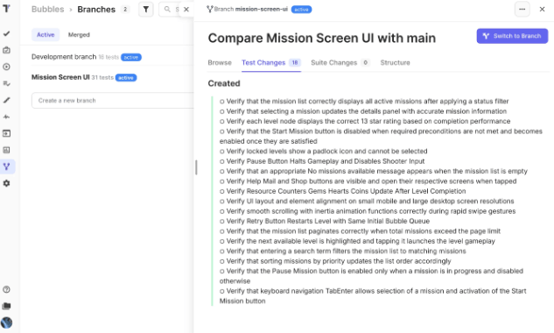Open the user avatar profile menu
The width and height of the screenshot is (554, 333).
pyautogui.click(x=6, y=322)
